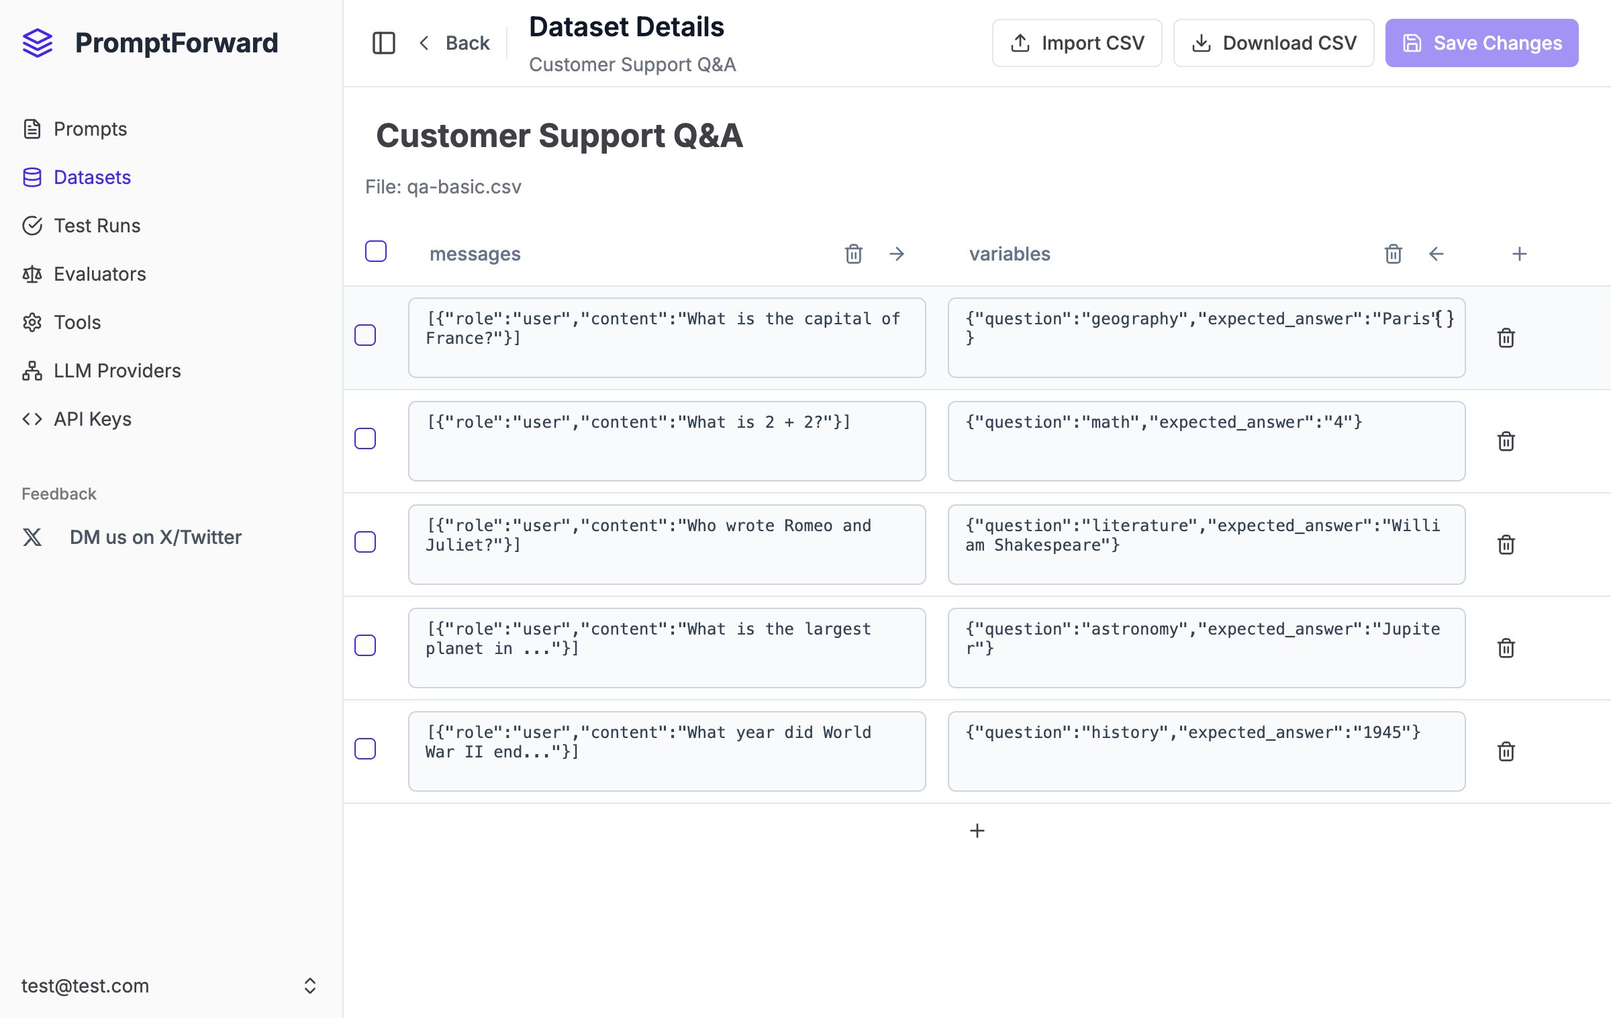Image resolution: width=1611 pixels, height=1018 pixels.
Task: Select all rows with the header checkbox
Action: [x=375, y=250]
